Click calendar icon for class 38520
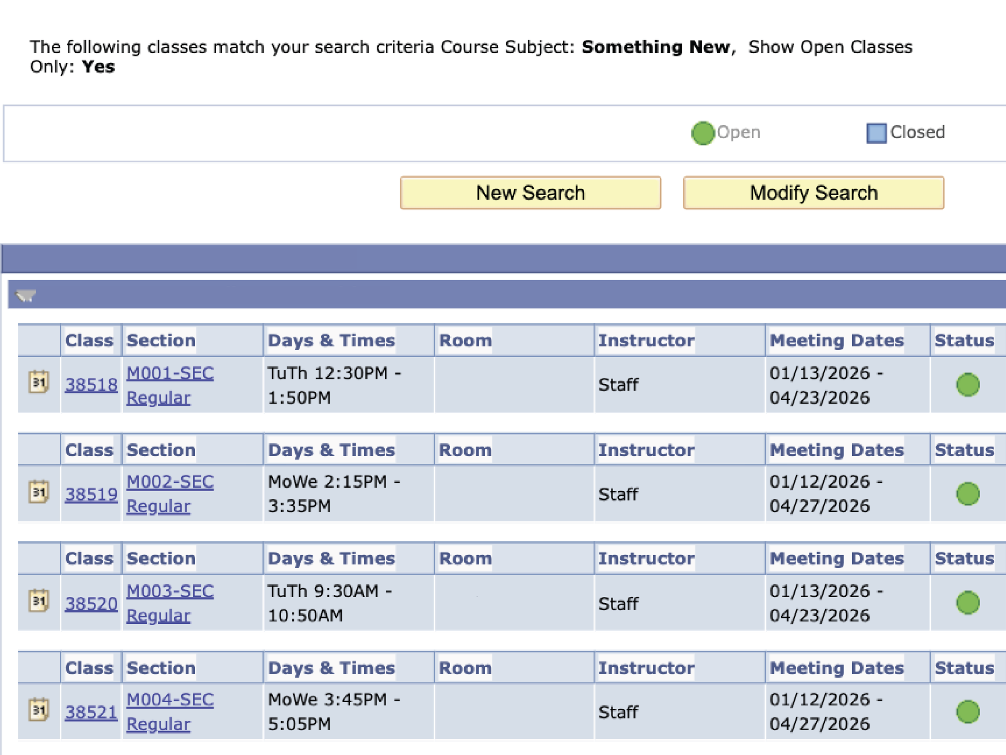 coord(39,601)
